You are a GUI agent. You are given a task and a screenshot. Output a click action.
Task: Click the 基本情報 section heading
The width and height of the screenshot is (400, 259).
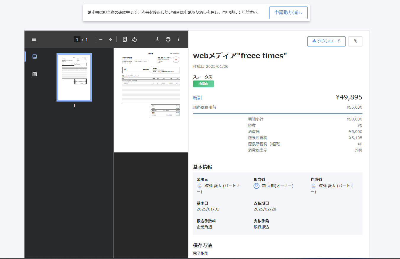tap(203, 167)
